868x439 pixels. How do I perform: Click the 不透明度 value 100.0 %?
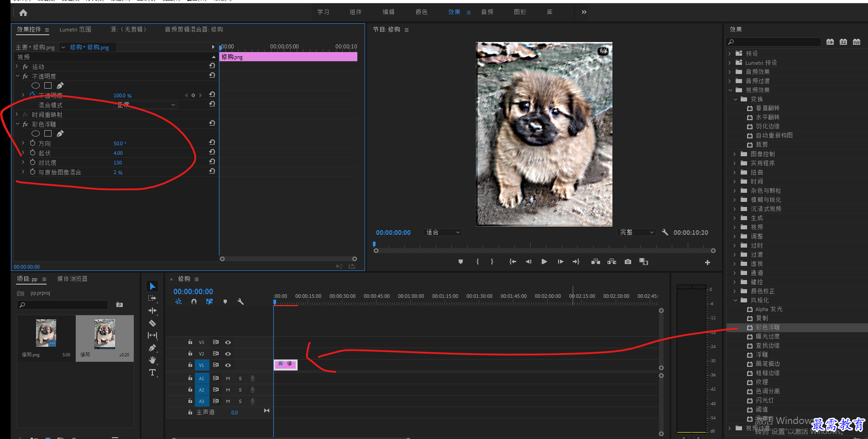pos(122,95)
